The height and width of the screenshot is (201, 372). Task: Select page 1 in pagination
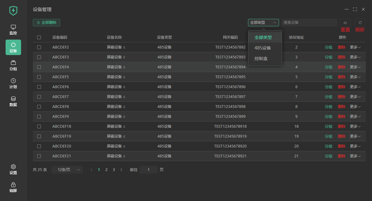pyautogui.click(x=99, y=170)
